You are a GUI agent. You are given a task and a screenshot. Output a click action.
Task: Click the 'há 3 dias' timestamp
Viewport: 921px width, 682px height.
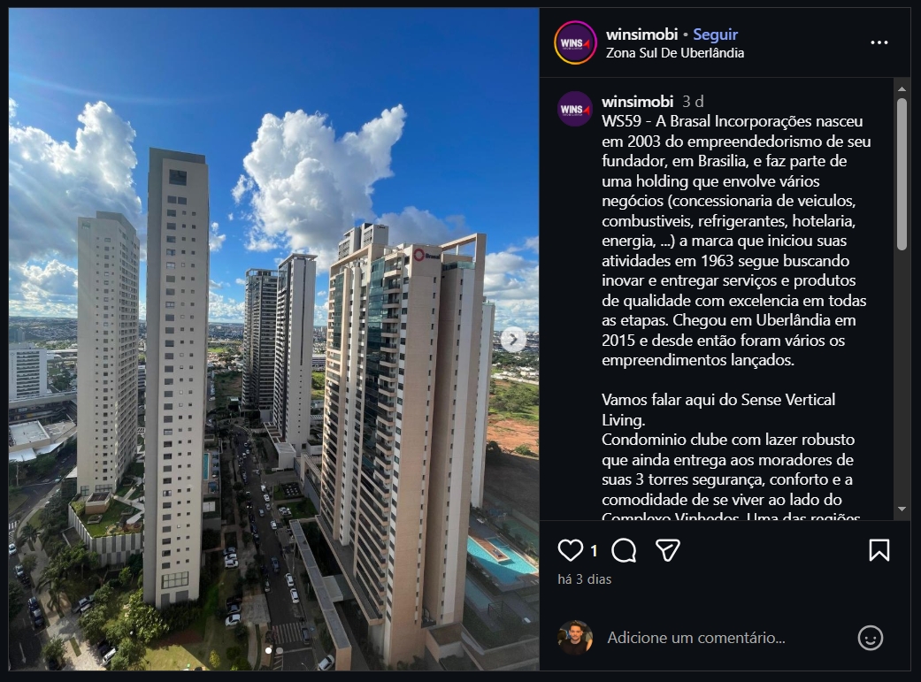coord(585,579)
